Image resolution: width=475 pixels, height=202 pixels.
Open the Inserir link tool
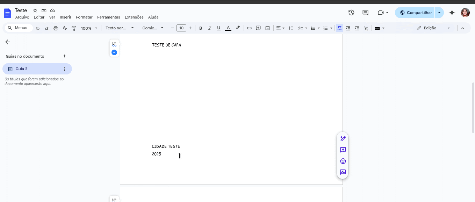pyautogui.click(x=249, y=28)
